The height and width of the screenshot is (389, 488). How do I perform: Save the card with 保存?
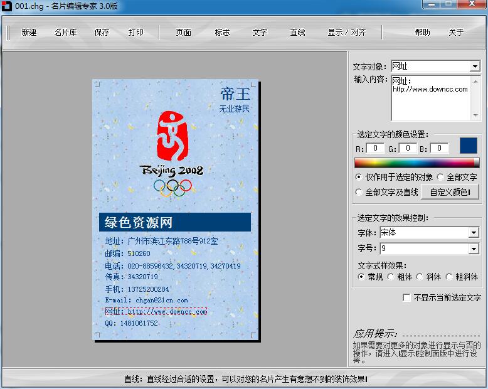tap(102, 33)
